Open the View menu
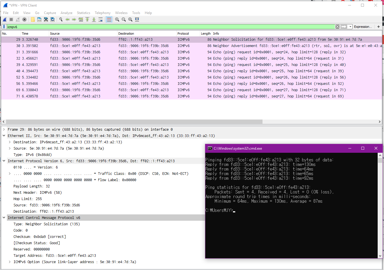This screenshot has height=270, width=384. click(x=27, y=13)
